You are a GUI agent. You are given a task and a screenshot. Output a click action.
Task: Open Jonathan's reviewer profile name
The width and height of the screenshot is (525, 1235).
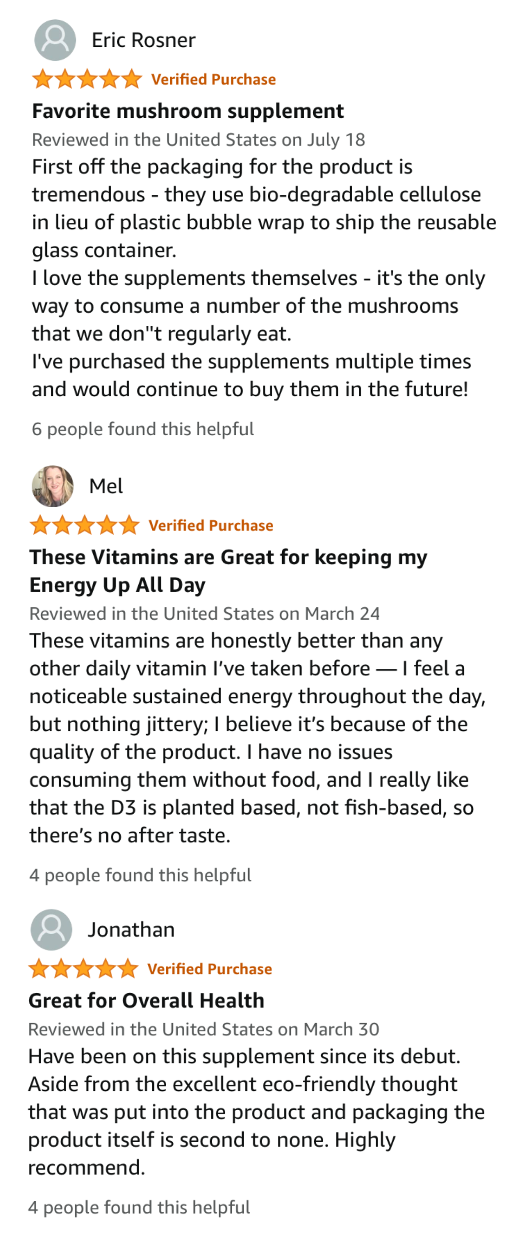coord(131,930)
